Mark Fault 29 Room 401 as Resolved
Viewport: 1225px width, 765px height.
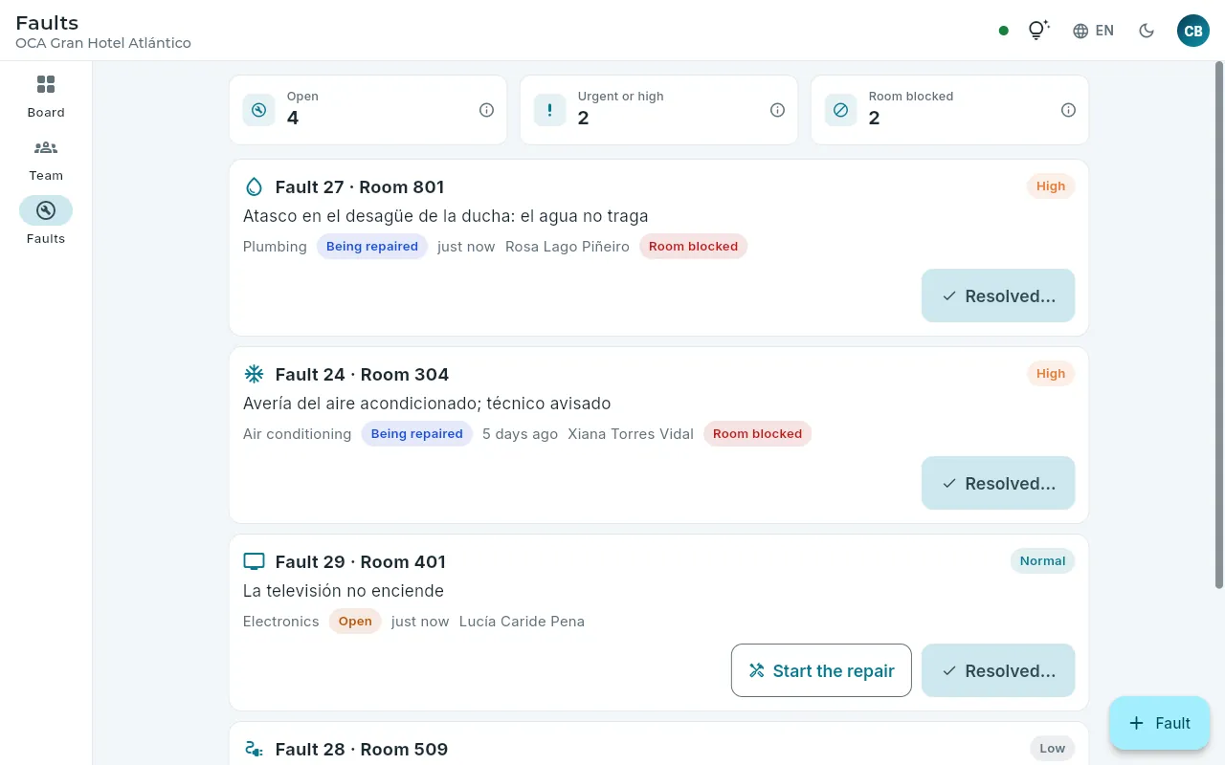pos(998,670)
